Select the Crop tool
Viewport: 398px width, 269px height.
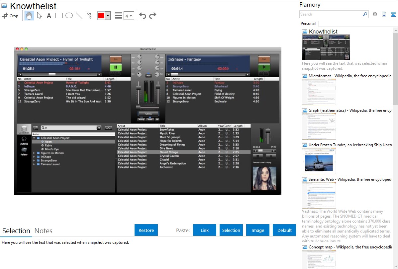click(10, 16)
